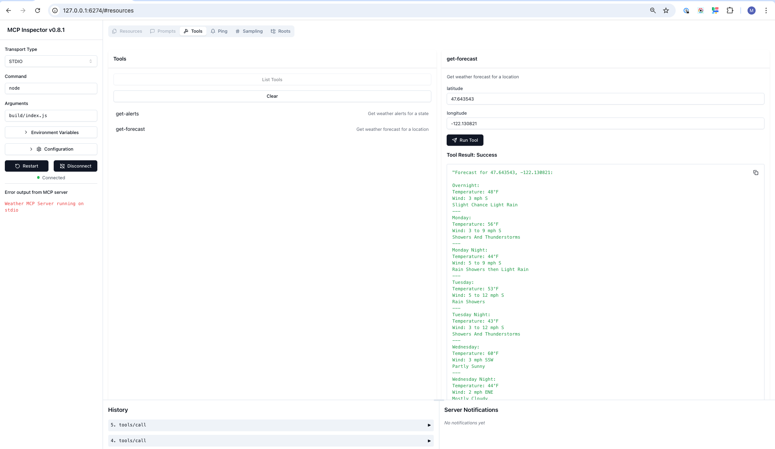Open the profile avatar labeled M
775x449 pixels.
point(752,10)
